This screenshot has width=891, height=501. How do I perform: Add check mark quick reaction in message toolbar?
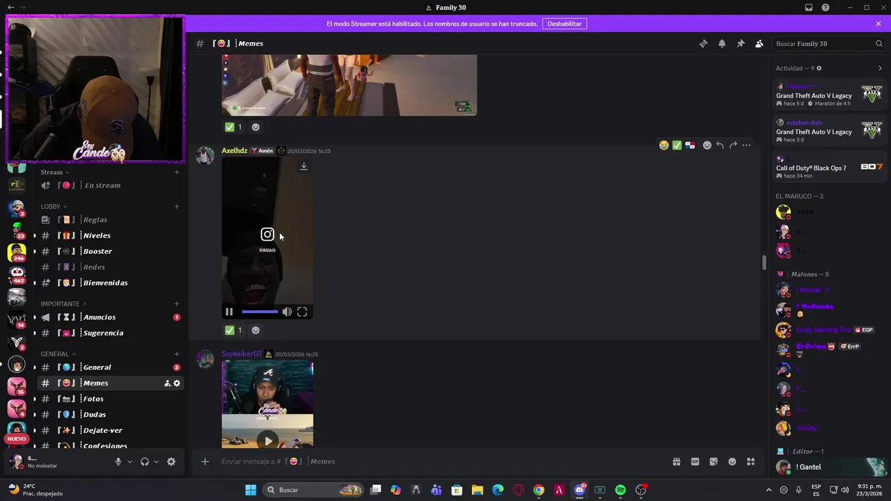677,145
